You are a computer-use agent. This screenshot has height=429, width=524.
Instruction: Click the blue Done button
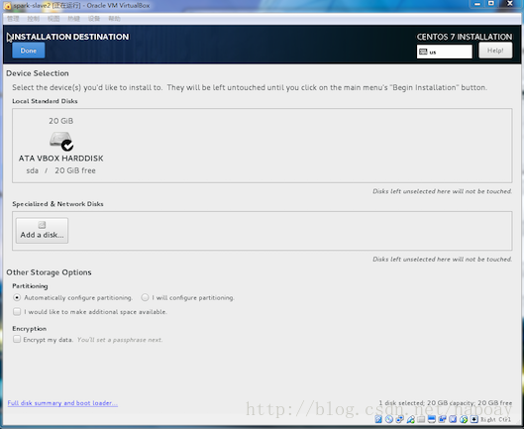pyautogui.click(x=29, y=51)
